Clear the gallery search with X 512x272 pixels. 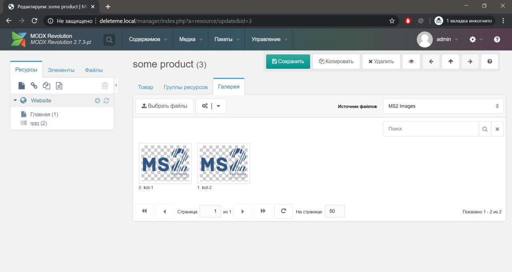tap(497, 129)
